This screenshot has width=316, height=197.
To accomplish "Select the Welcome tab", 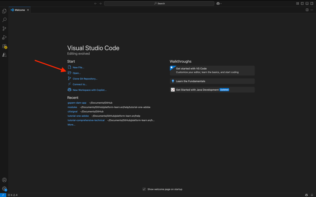I will (19, 10).
